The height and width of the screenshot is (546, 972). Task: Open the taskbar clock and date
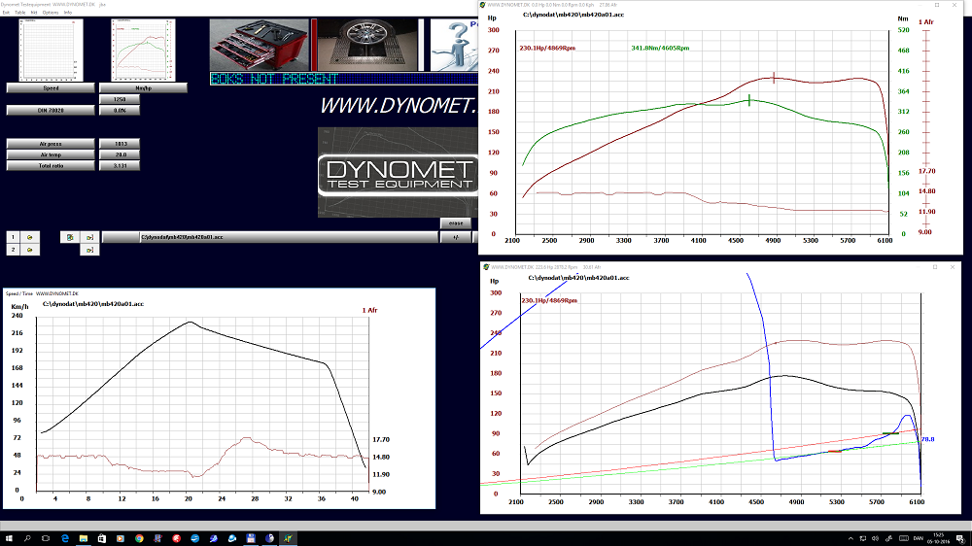(939, 538)
